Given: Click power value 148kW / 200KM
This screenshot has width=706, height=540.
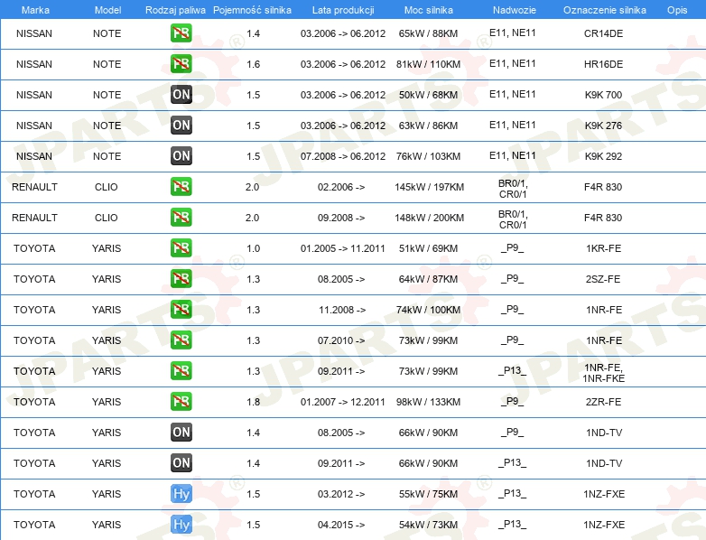Looking at the screenshot, I should [x=429, y=218].
